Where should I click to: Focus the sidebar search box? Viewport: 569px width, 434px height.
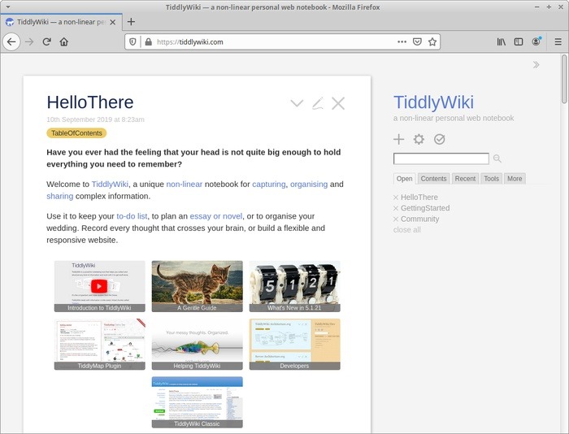coord(441,158)
